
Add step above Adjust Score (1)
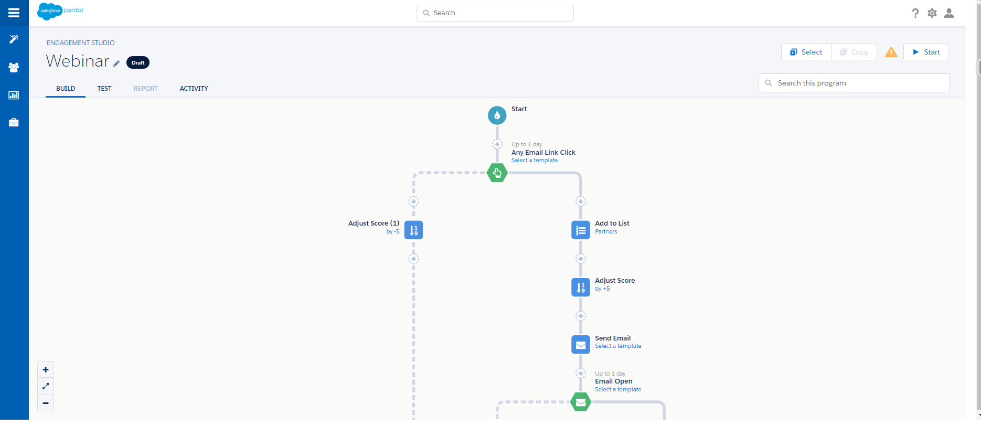click(413, 201)
